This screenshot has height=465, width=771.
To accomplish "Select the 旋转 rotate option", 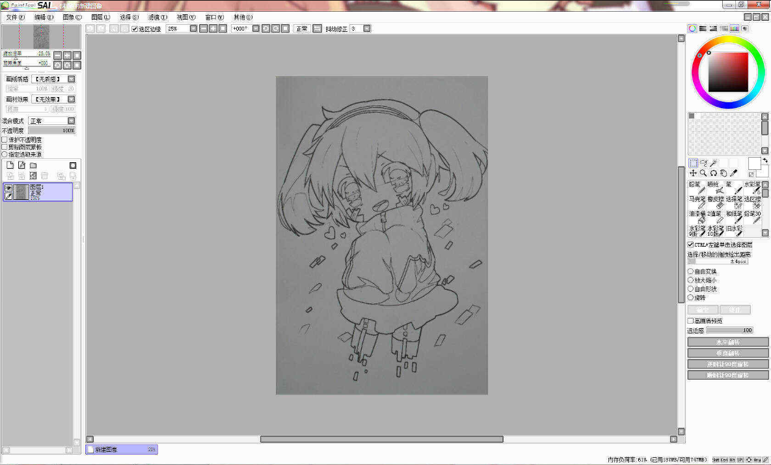I will [690, 298].
